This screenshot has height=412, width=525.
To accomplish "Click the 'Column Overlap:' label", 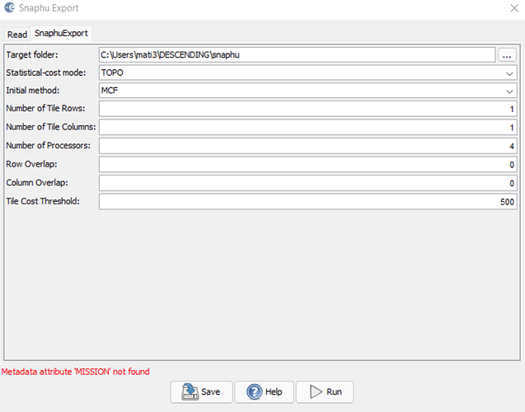I will tap(37, 183).
